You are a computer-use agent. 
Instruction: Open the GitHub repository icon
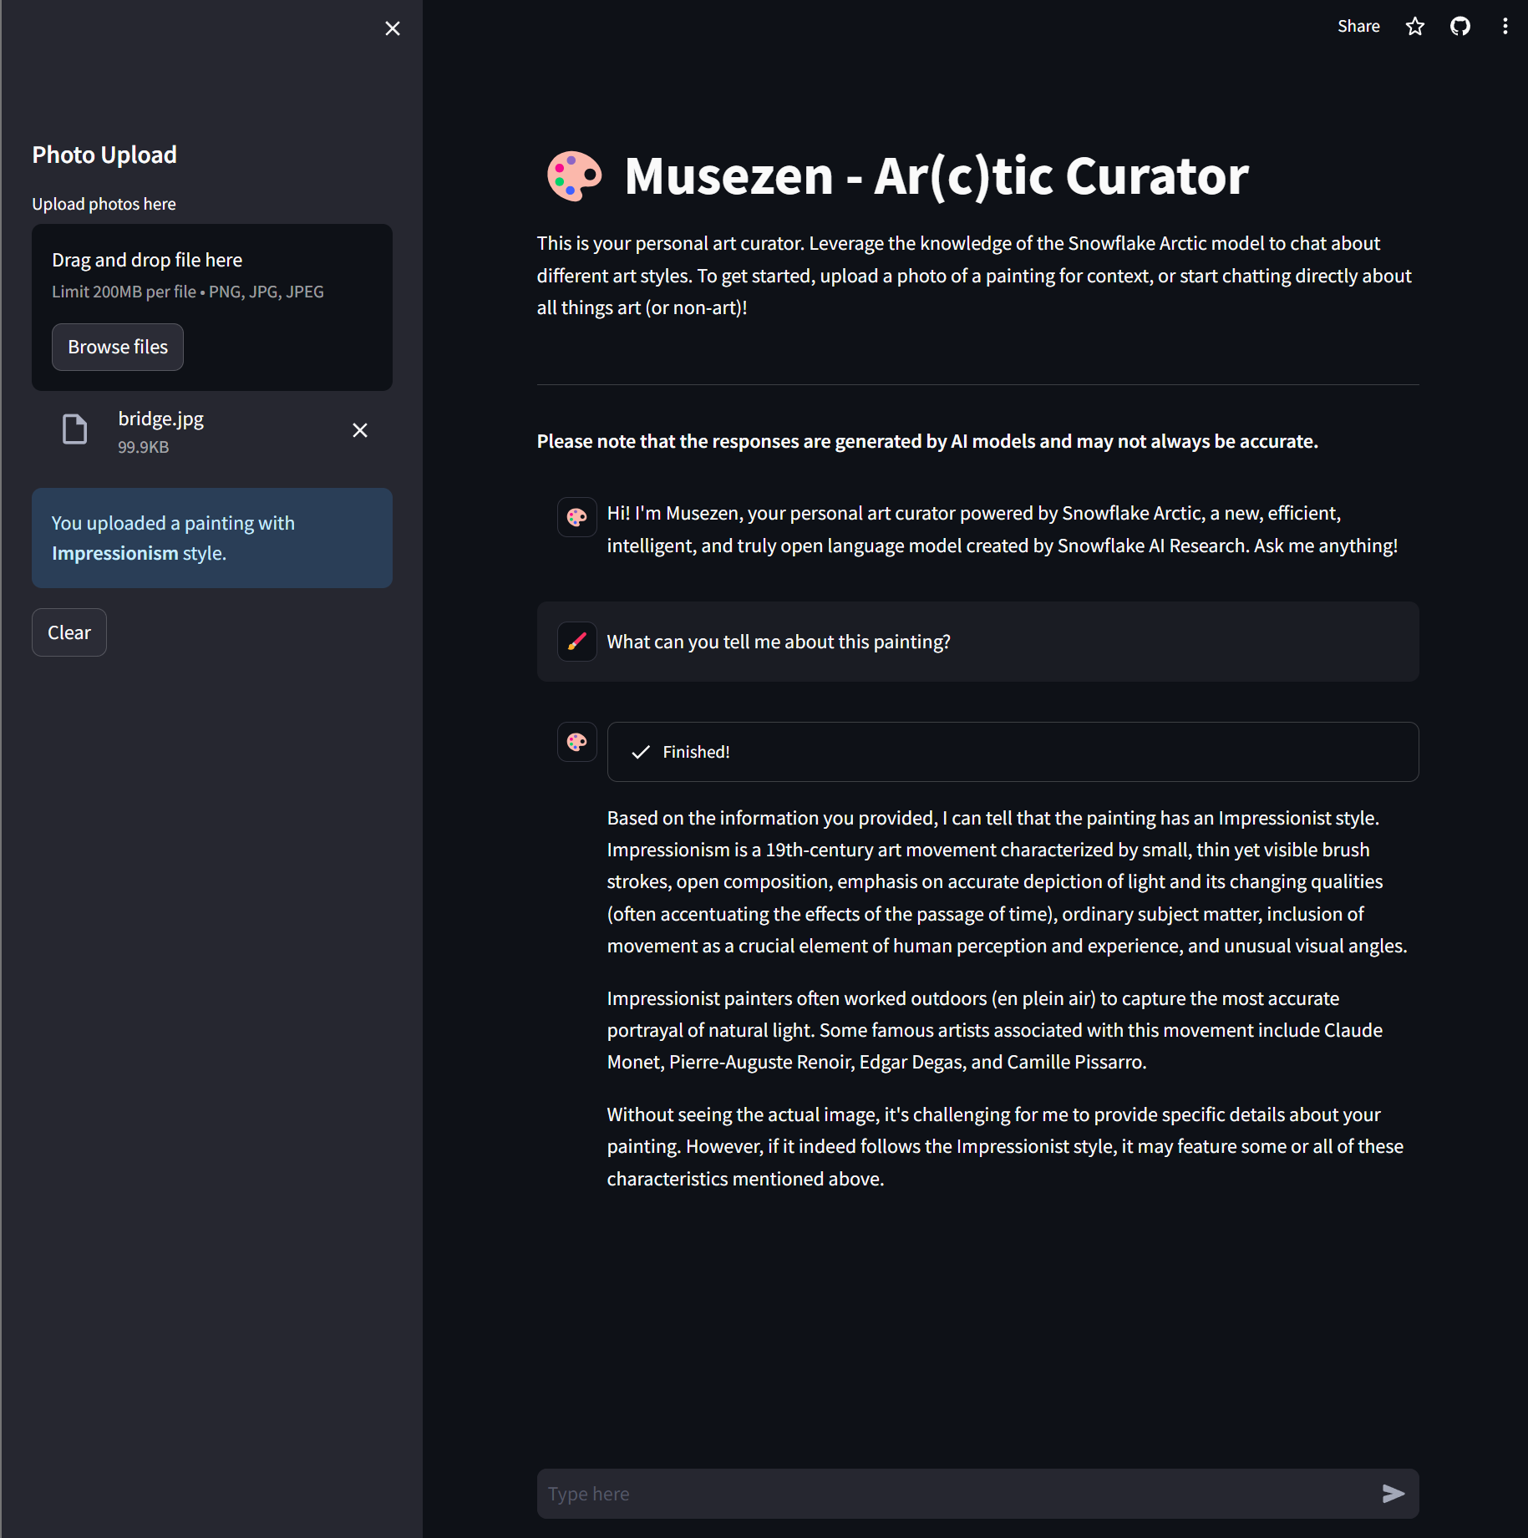pos(1460,27)
